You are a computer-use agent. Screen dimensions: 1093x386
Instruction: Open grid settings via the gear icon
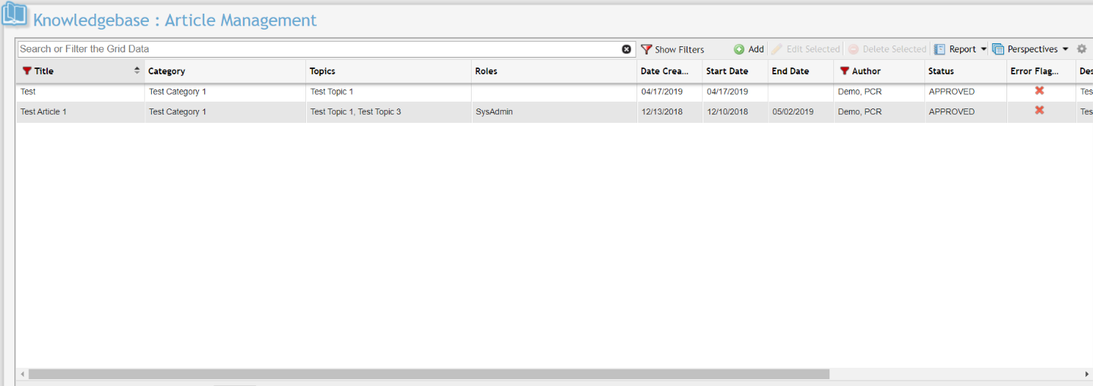[1082, 49]
